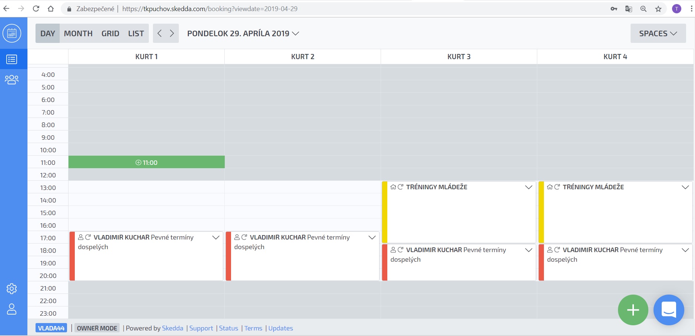Click the browser home icon

(51, 9)
